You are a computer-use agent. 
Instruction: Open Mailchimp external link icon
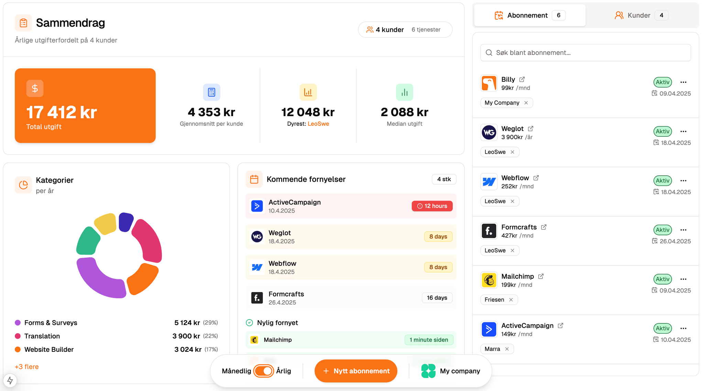[541, 276]
